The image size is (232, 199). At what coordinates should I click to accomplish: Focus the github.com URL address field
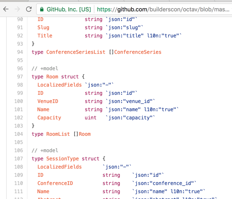(x=163, y=9)
